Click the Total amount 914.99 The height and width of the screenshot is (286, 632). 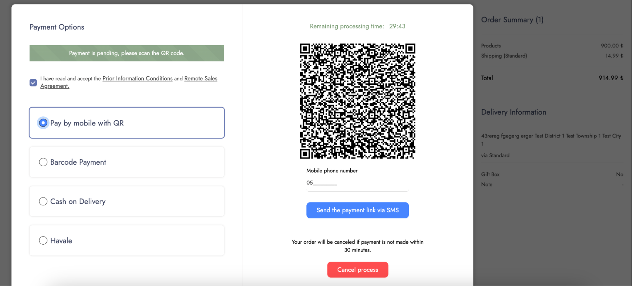[x=611, y=78]
